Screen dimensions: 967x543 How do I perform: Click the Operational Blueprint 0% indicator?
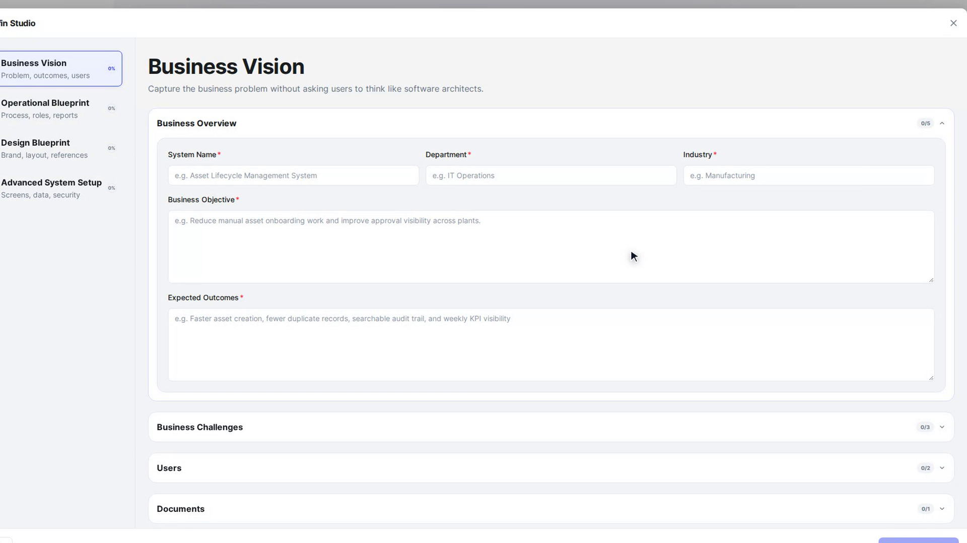click(111, 108)
